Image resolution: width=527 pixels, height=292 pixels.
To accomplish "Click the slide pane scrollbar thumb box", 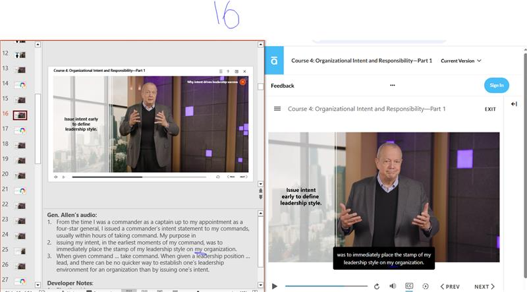I will coord(260,87).
